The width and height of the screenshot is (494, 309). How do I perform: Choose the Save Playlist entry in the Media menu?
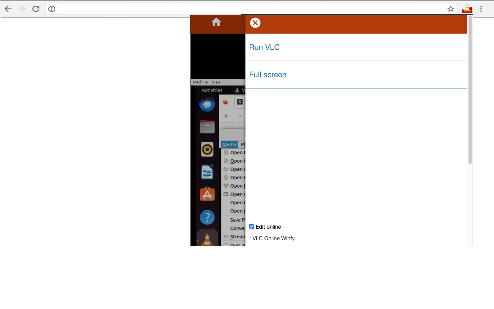[234, 220]
